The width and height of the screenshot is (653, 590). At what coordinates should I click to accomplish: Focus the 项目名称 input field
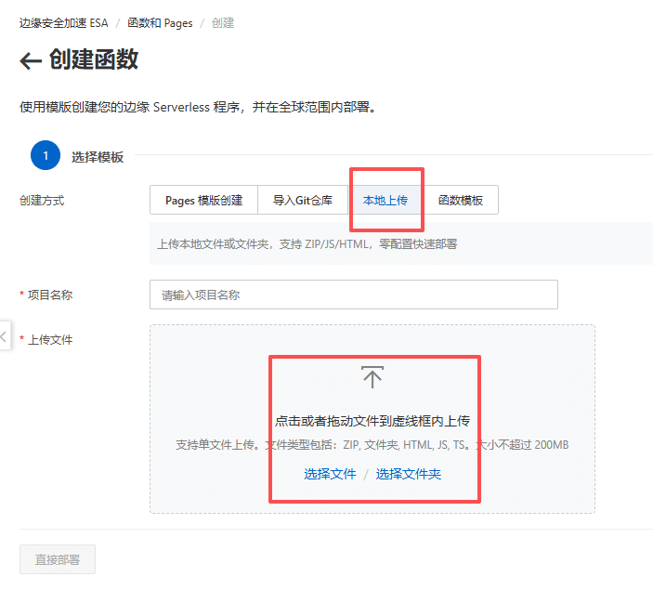[354, 295]
